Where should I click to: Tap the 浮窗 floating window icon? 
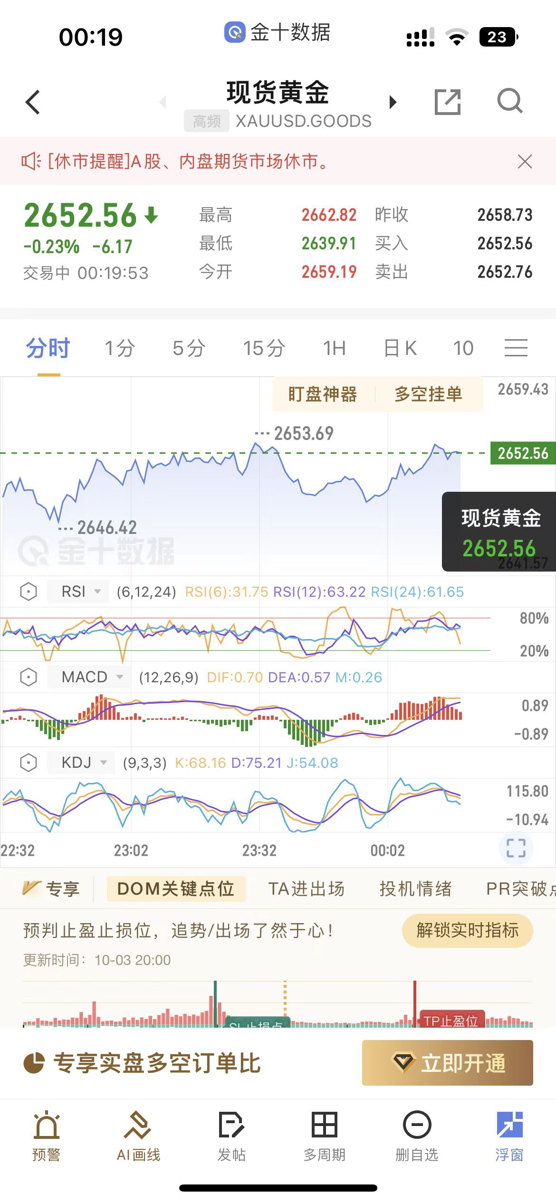click(x=509, y=1136)
